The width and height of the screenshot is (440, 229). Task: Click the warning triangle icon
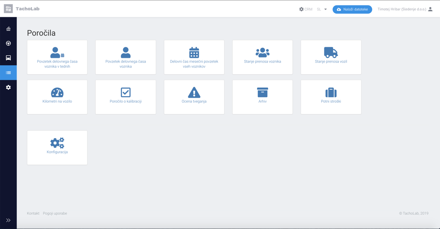coord(194,92)
